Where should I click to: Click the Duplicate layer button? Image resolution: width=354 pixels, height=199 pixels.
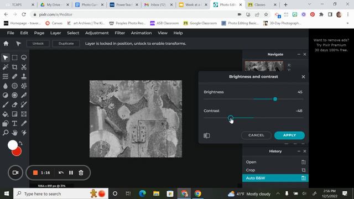(66, 44)
